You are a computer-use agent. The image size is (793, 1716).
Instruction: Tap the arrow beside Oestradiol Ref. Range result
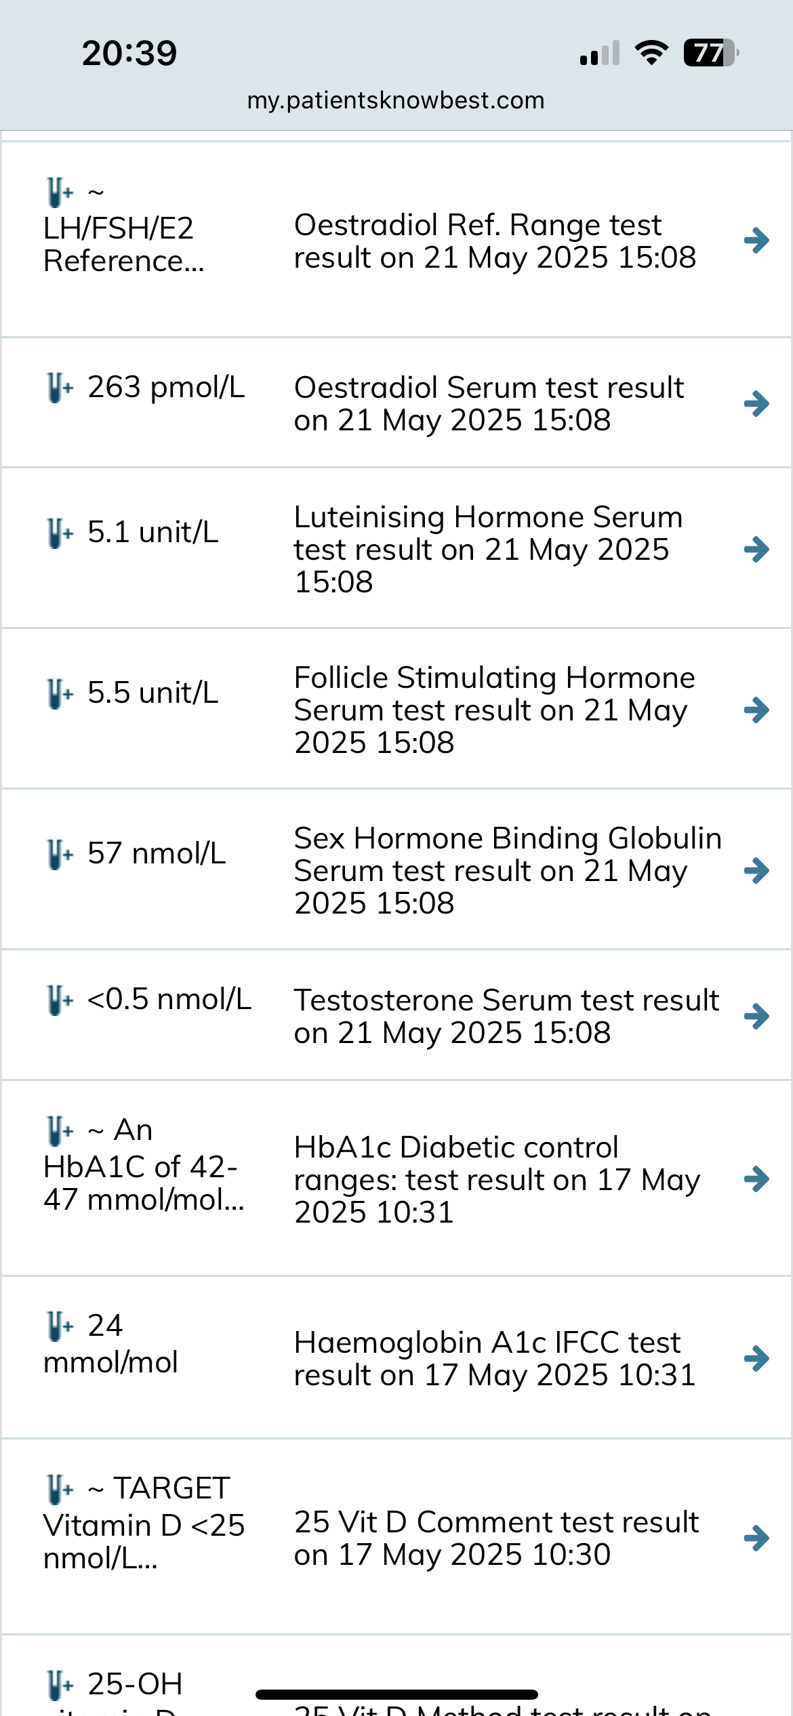756,240
